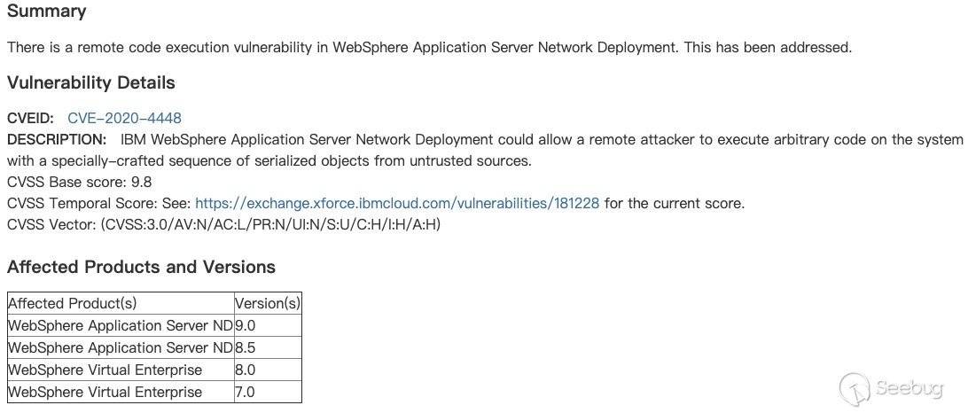Click the Vulnerability Details heading
This screenshot has height=413, width=968.
click(91, 82)
